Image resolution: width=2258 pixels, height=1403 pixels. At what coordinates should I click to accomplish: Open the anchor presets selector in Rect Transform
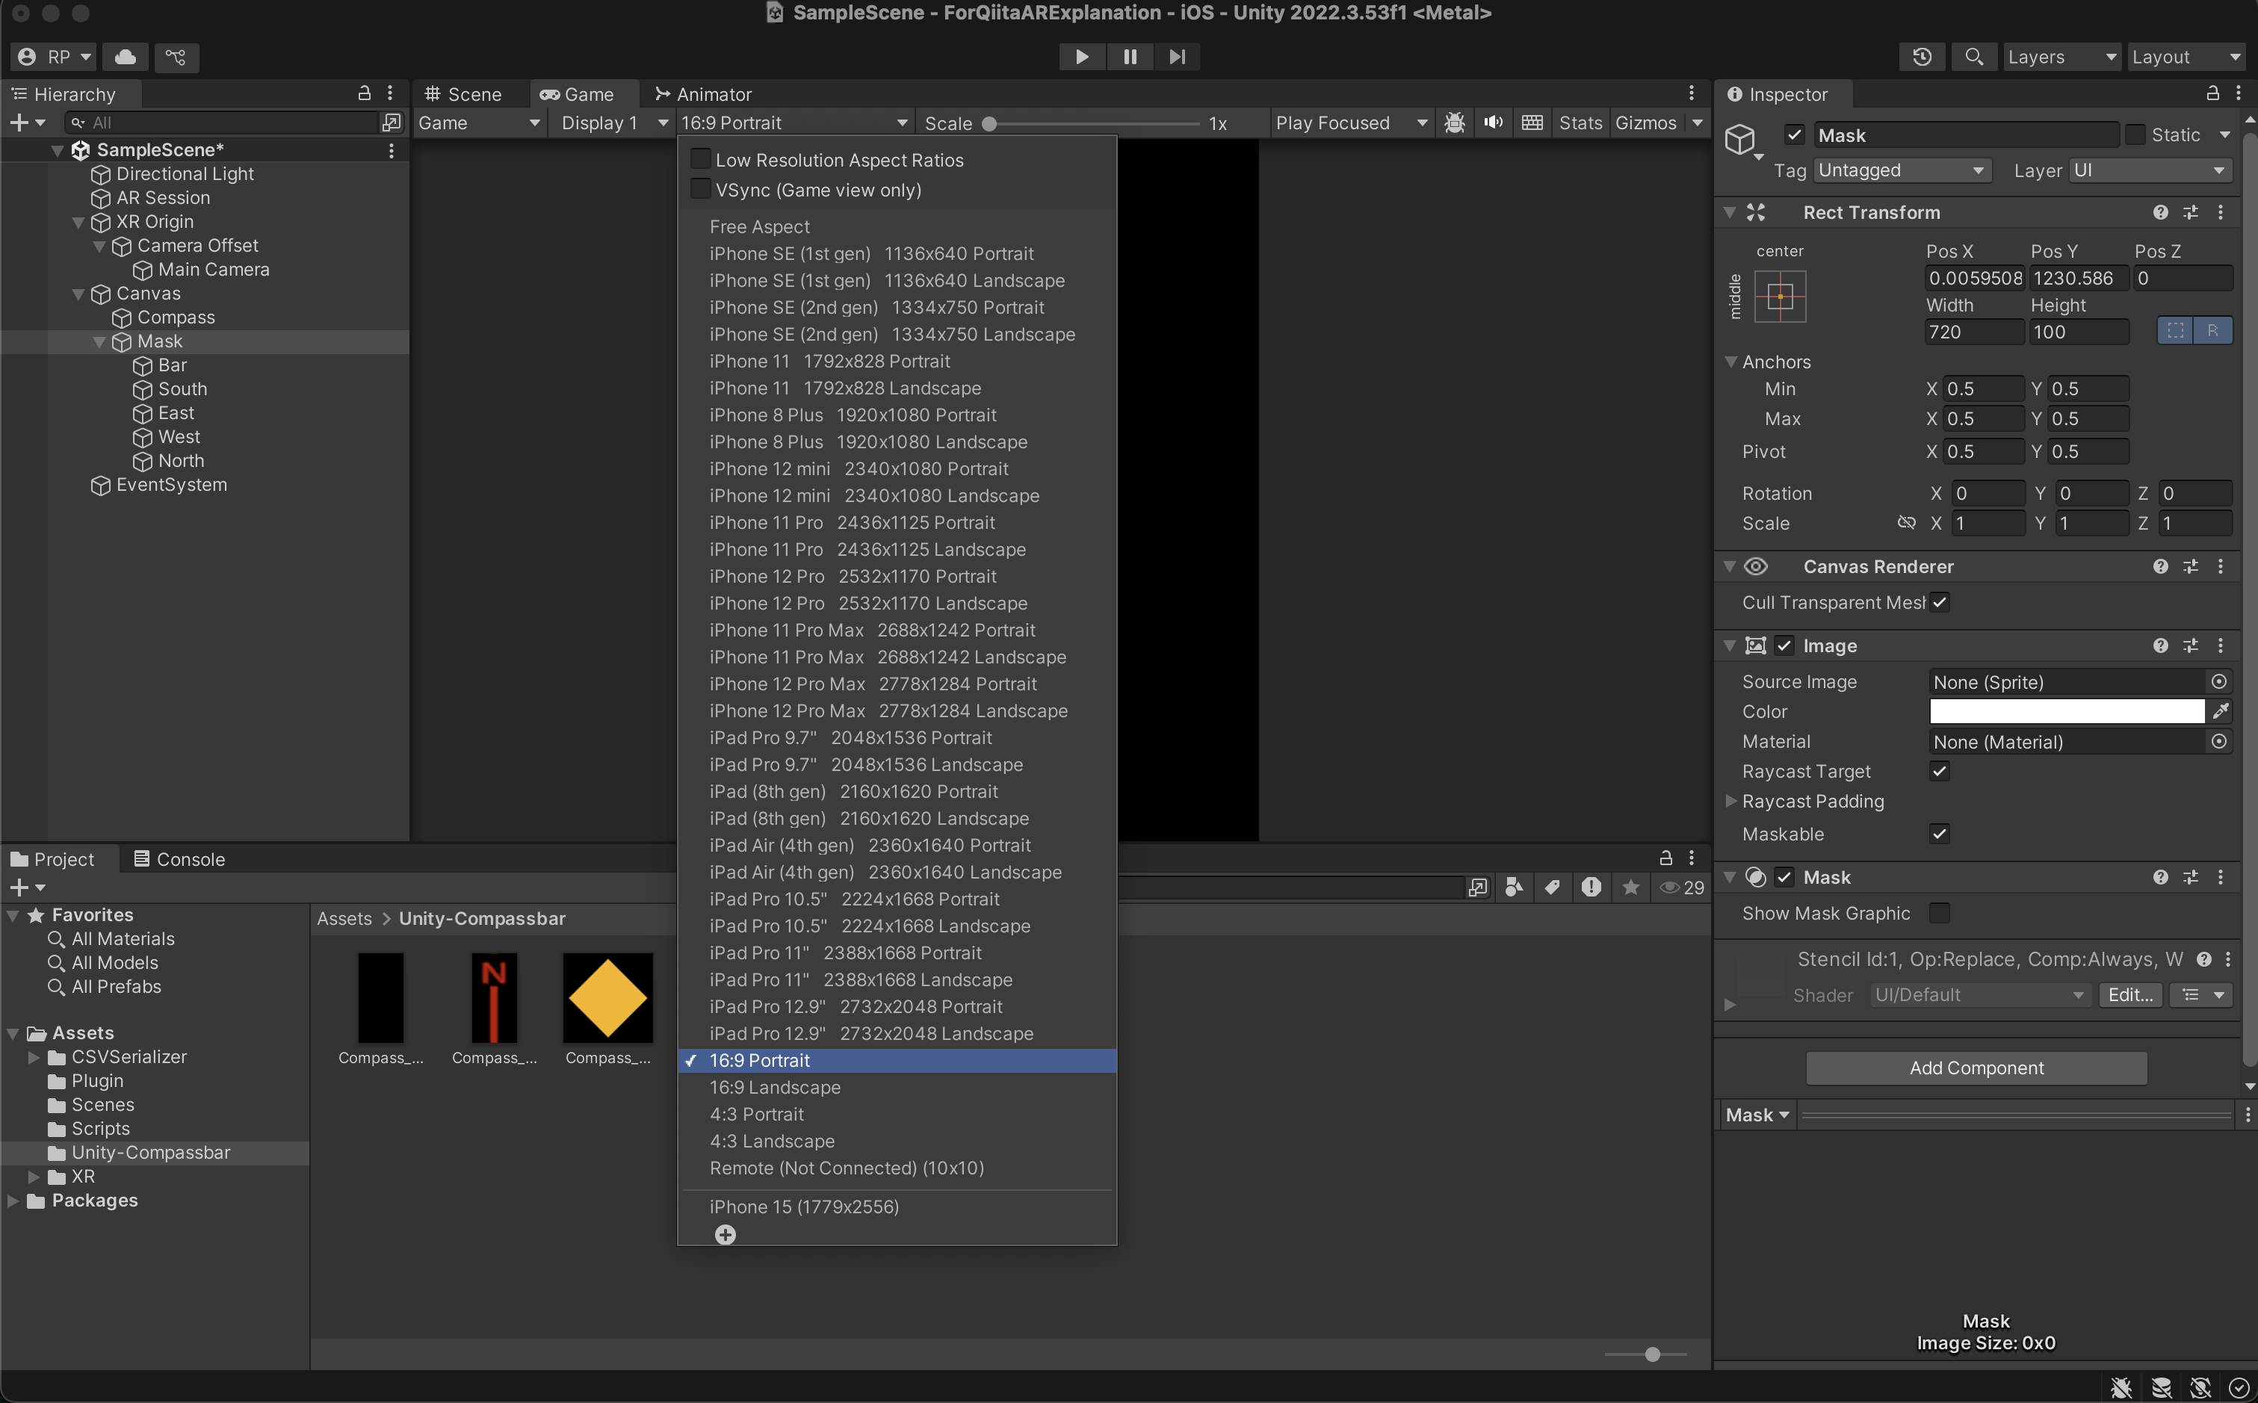click(x=1780, y=297)
